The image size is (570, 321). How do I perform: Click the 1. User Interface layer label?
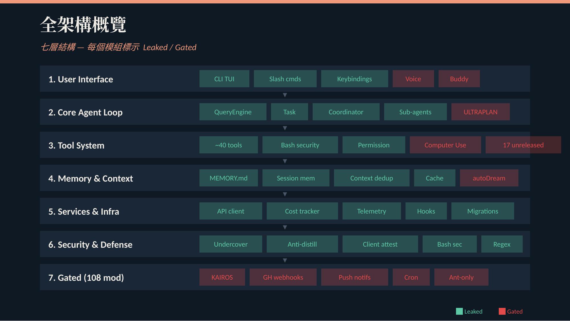click(x=81, y=79)
